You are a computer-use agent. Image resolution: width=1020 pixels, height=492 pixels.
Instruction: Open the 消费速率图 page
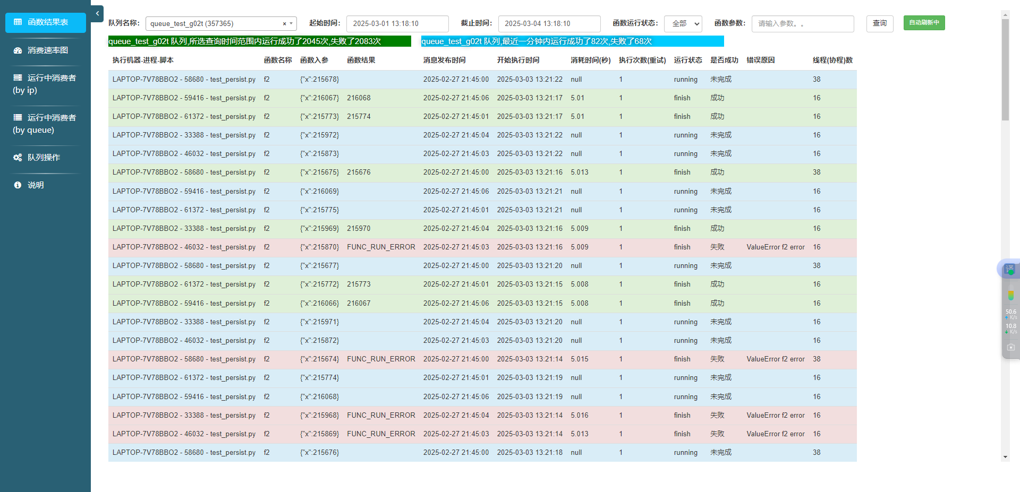coord(46,50)
